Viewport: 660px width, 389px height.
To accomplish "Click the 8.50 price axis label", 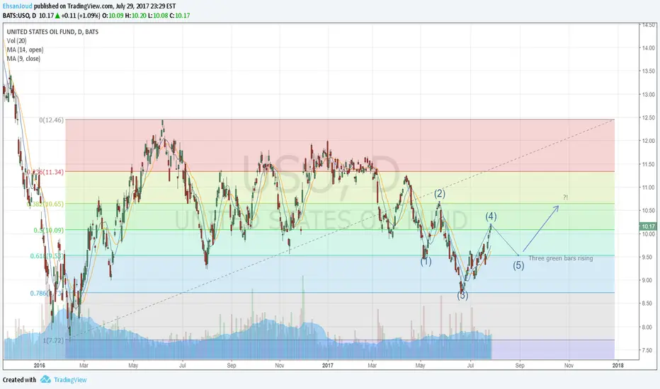I will tap(648, 303).
